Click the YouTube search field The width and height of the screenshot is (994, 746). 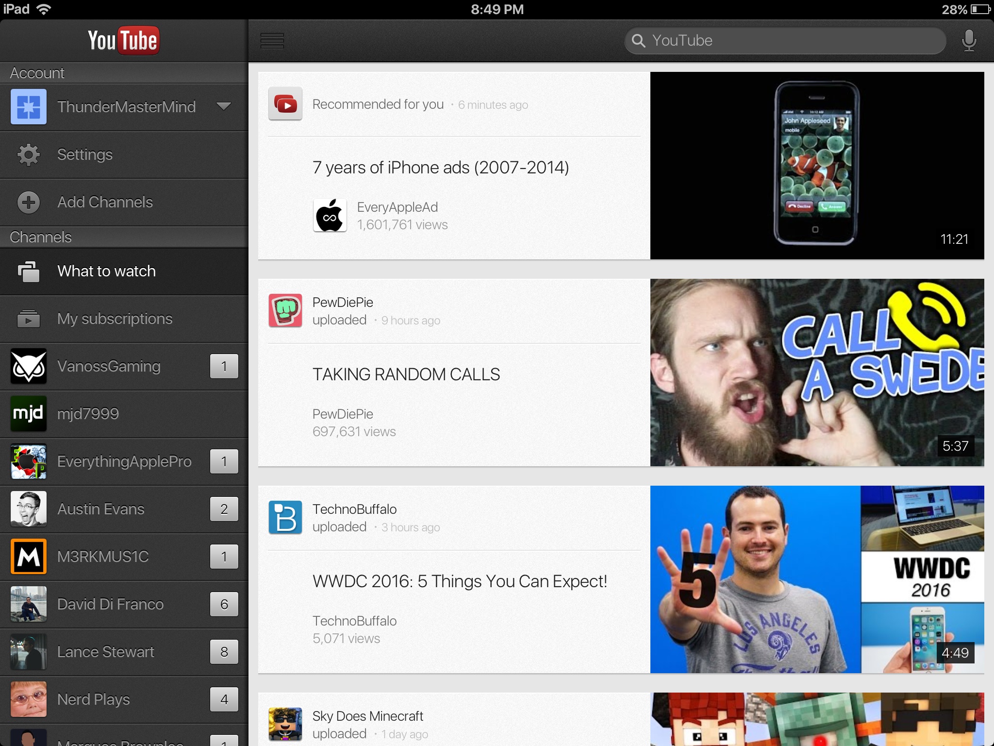tap(785, 41)
